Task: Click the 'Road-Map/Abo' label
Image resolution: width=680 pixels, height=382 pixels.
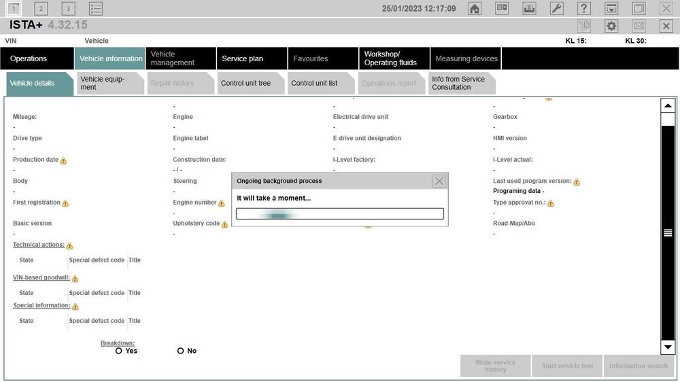Action: [514, 224]
